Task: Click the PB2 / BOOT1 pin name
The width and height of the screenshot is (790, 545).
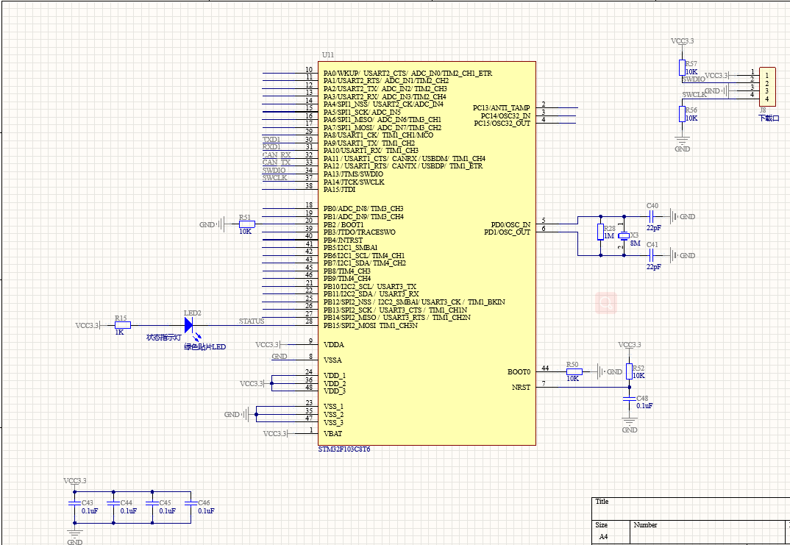Action: pyautogui.click(x=344, y=224)
